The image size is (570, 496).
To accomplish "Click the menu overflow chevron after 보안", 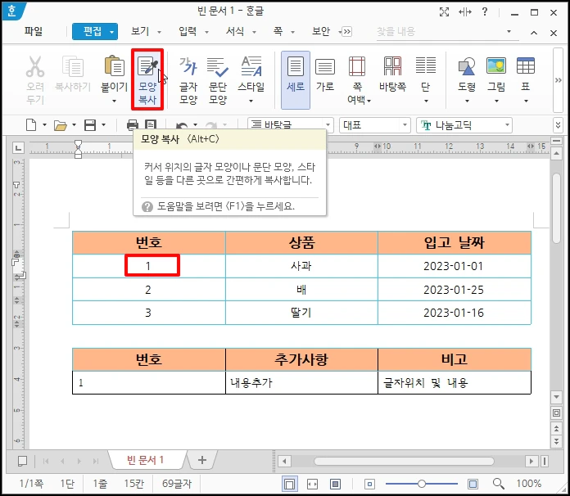I will [346, 32].
